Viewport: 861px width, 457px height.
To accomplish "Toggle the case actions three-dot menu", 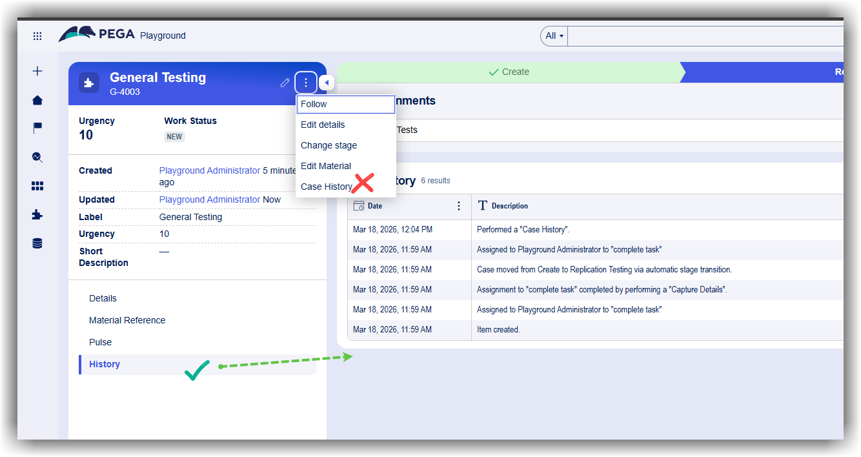I will coord(306,83).
